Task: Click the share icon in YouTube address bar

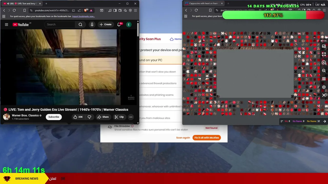Action: [x=79, y=10]
